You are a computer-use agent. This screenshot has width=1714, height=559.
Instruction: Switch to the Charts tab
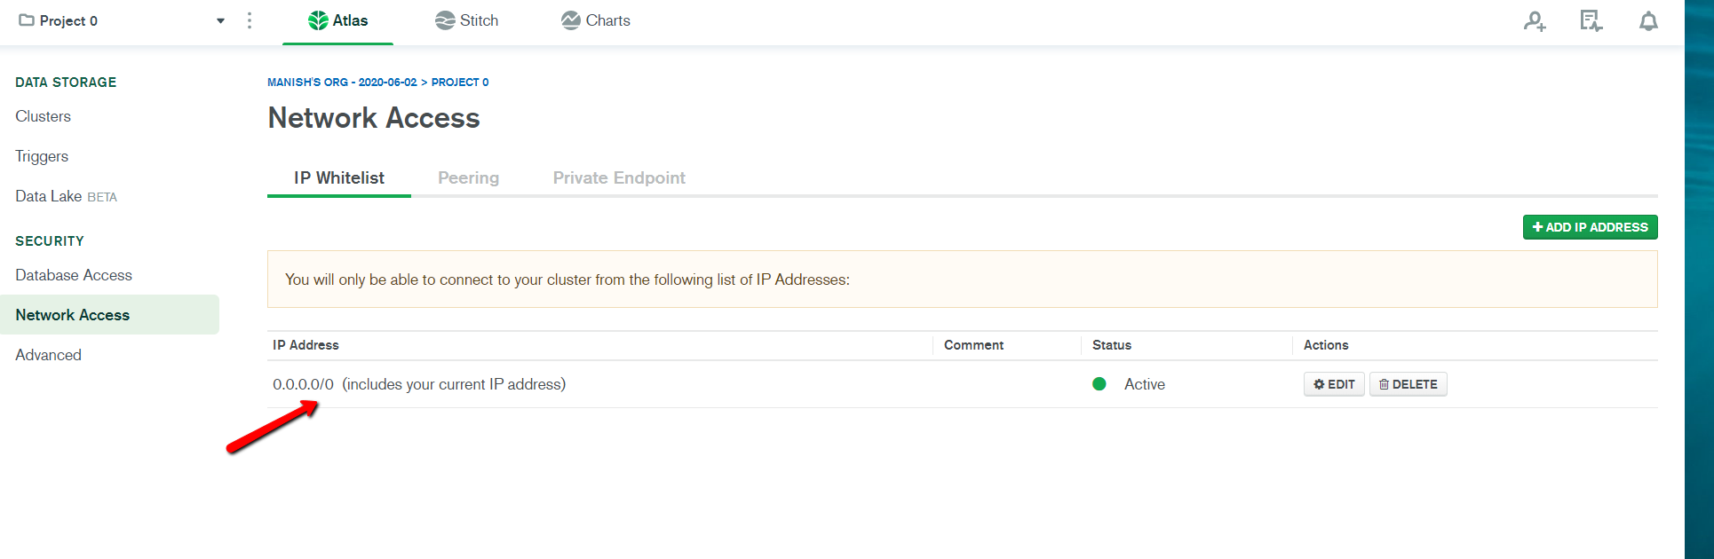tap(596, 20)
